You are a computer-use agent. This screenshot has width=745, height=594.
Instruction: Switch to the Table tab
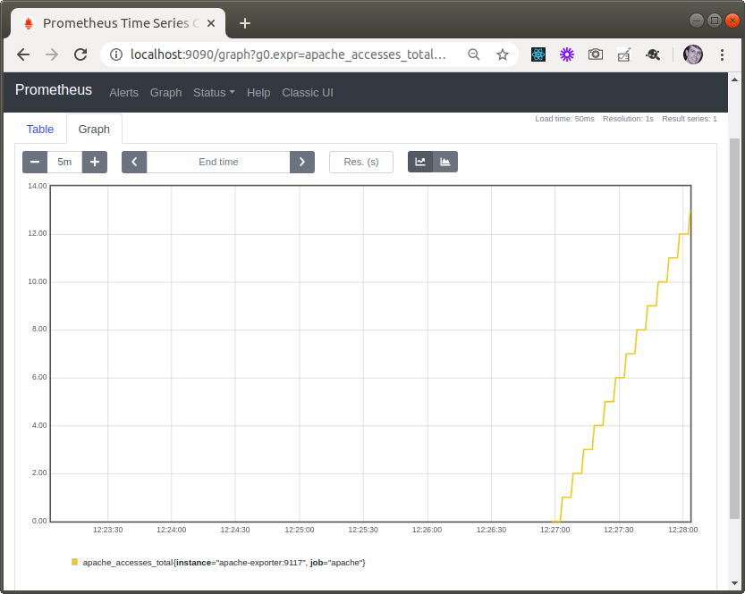(x=40, y=129)
